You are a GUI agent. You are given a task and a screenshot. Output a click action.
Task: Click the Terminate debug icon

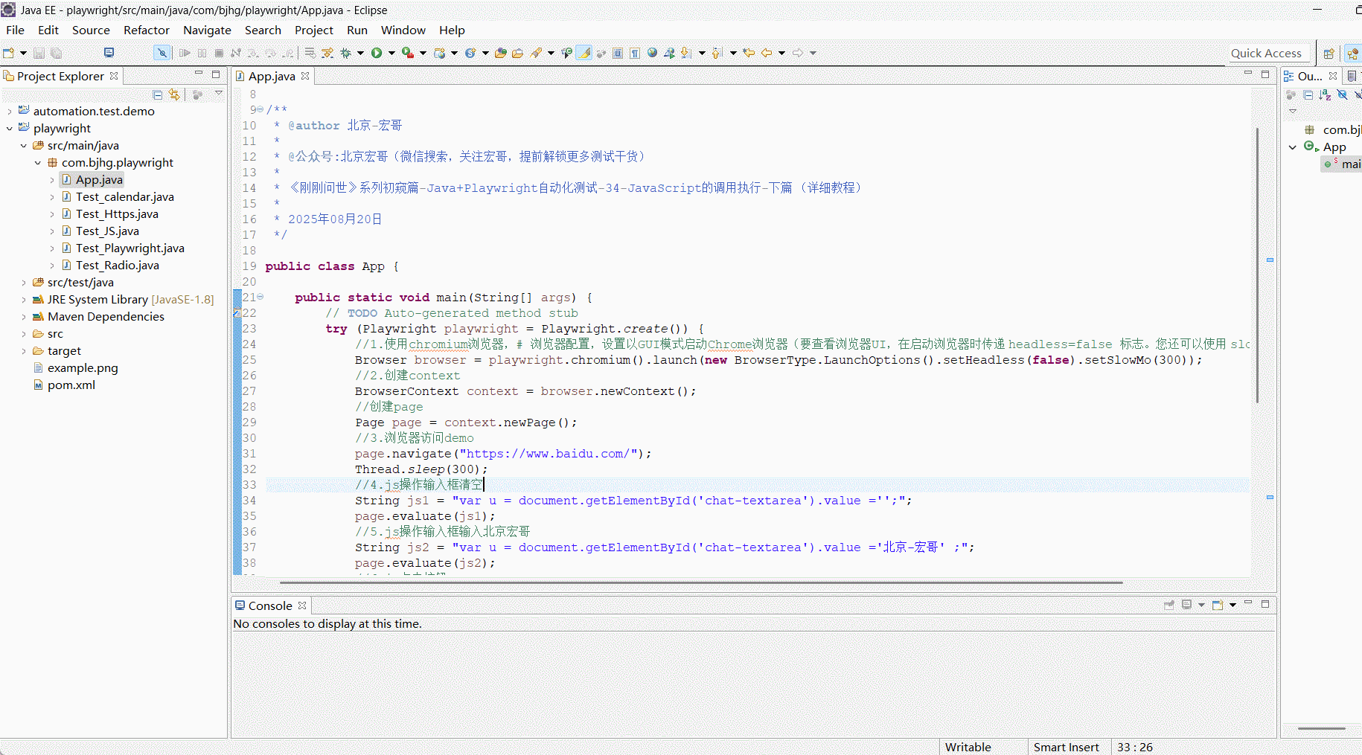219,53
